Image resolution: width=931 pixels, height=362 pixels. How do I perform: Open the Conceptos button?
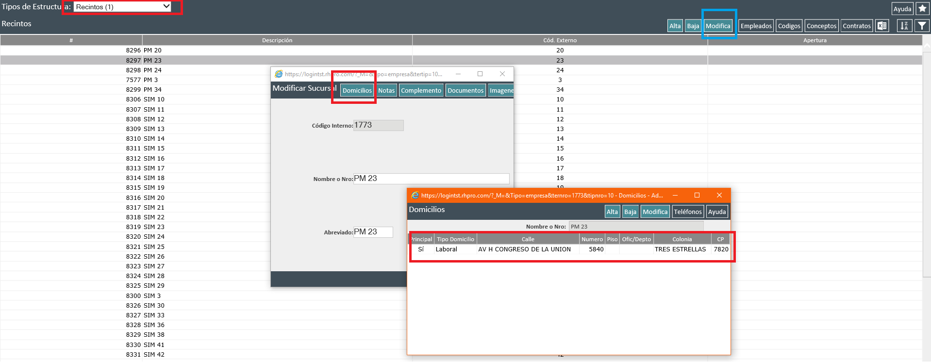[x=821, y=26]
